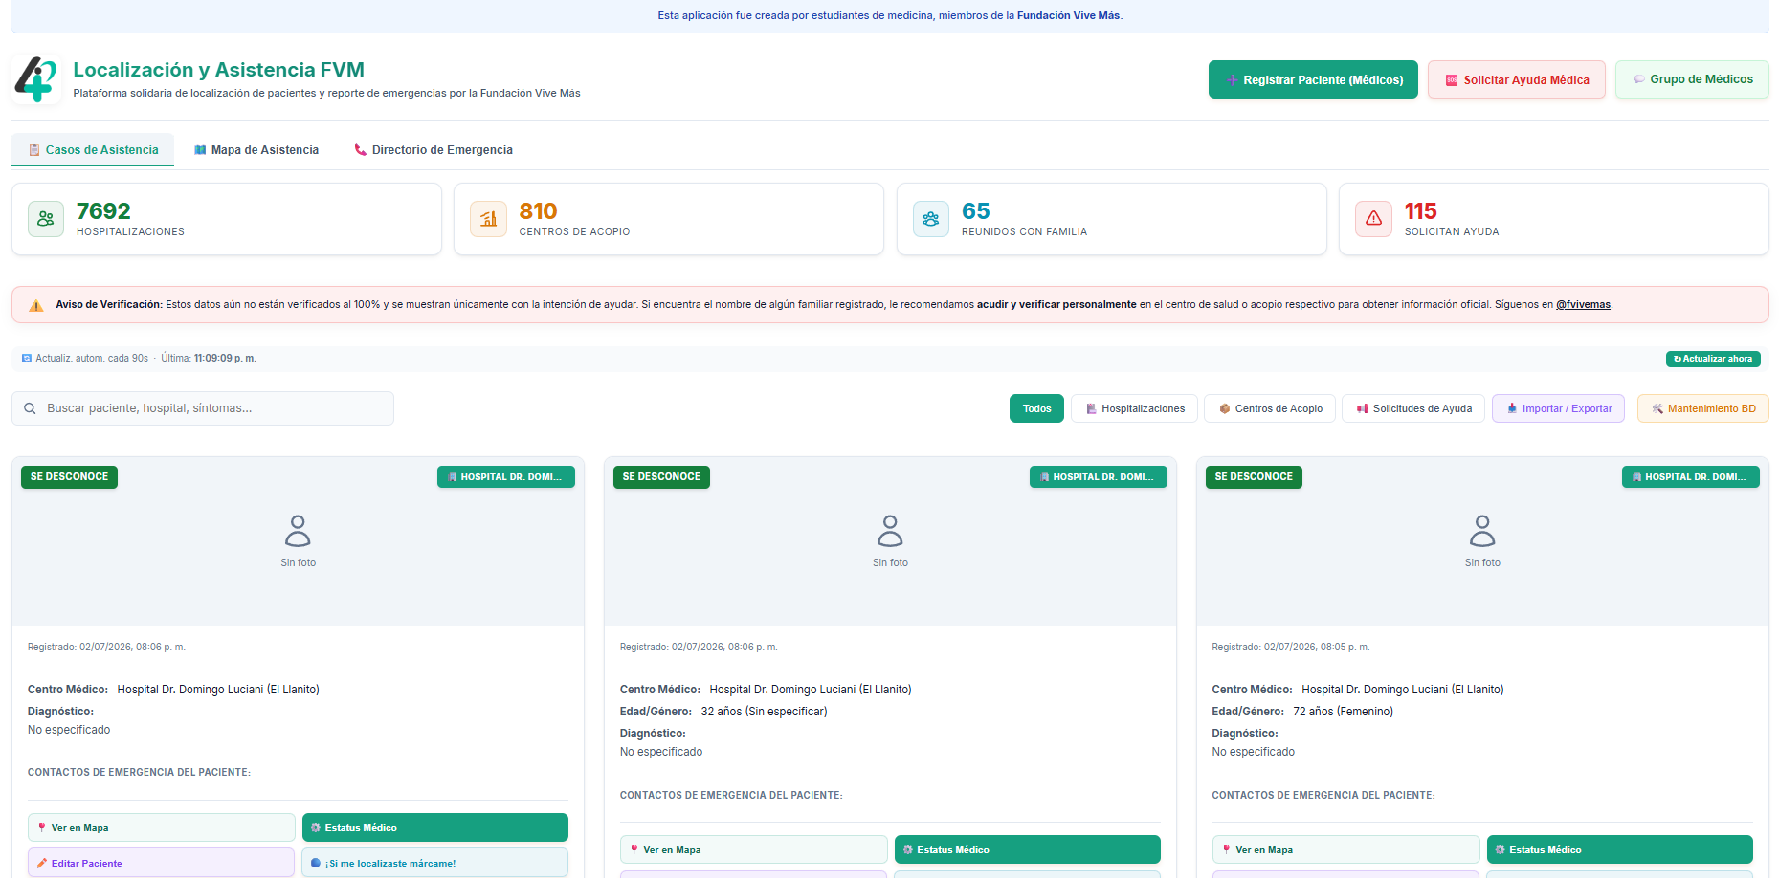This screenshot has width=1779, height=878.
Task: Click HOSPITAL DR. DOMI... tag on 32 años card
Action: (x=1099, y=477)
